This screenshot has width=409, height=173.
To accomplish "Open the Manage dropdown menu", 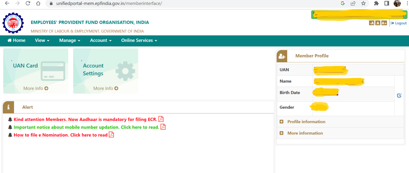I will (x=69, y=40).
